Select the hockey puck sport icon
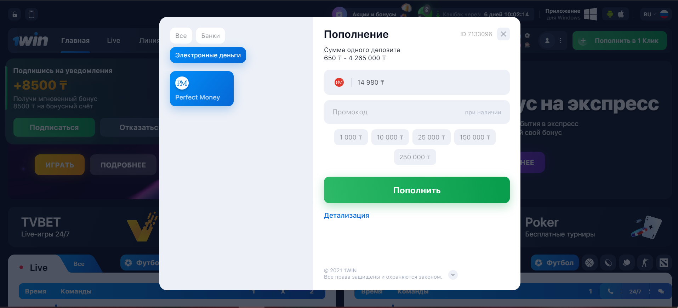The width and height of the screenshot is (678, 308). (608, 263)
